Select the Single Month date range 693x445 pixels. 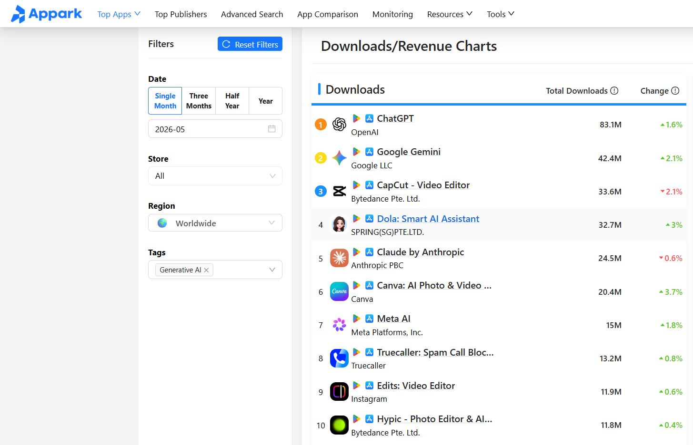(165, 101)
